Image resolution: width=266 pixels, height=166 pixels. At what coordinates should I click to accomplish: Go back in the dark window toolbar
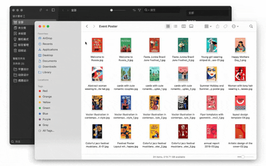63,10
